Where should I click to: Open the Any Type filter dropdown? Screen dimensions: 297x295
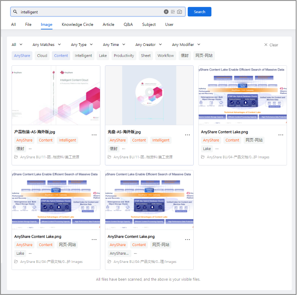coord(81,45)
